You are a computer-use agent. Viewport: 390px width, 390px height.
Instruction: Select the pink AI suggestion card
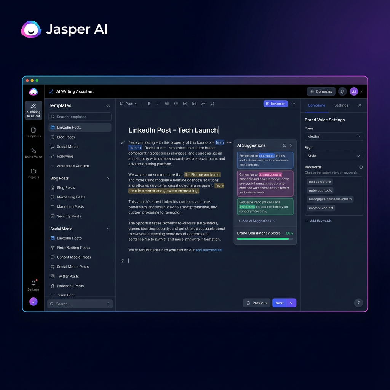click(265, 183)
